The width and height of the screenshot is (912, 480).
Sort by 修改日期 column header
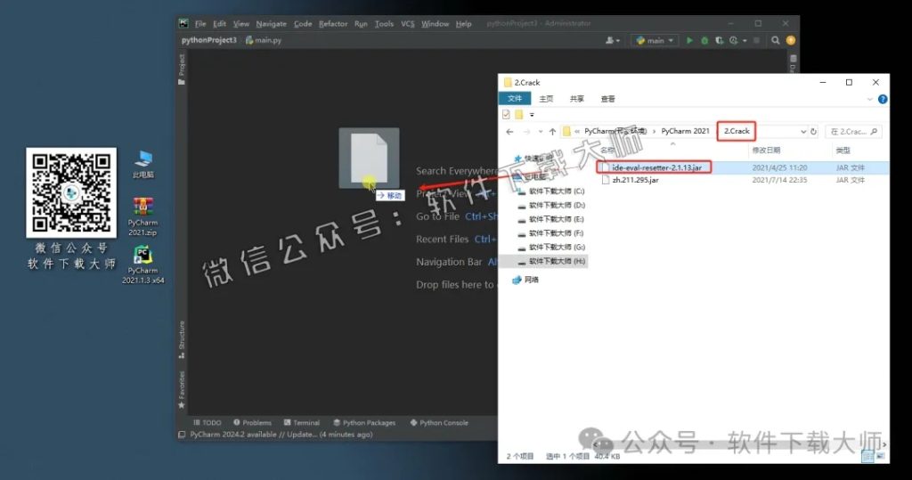766,151
